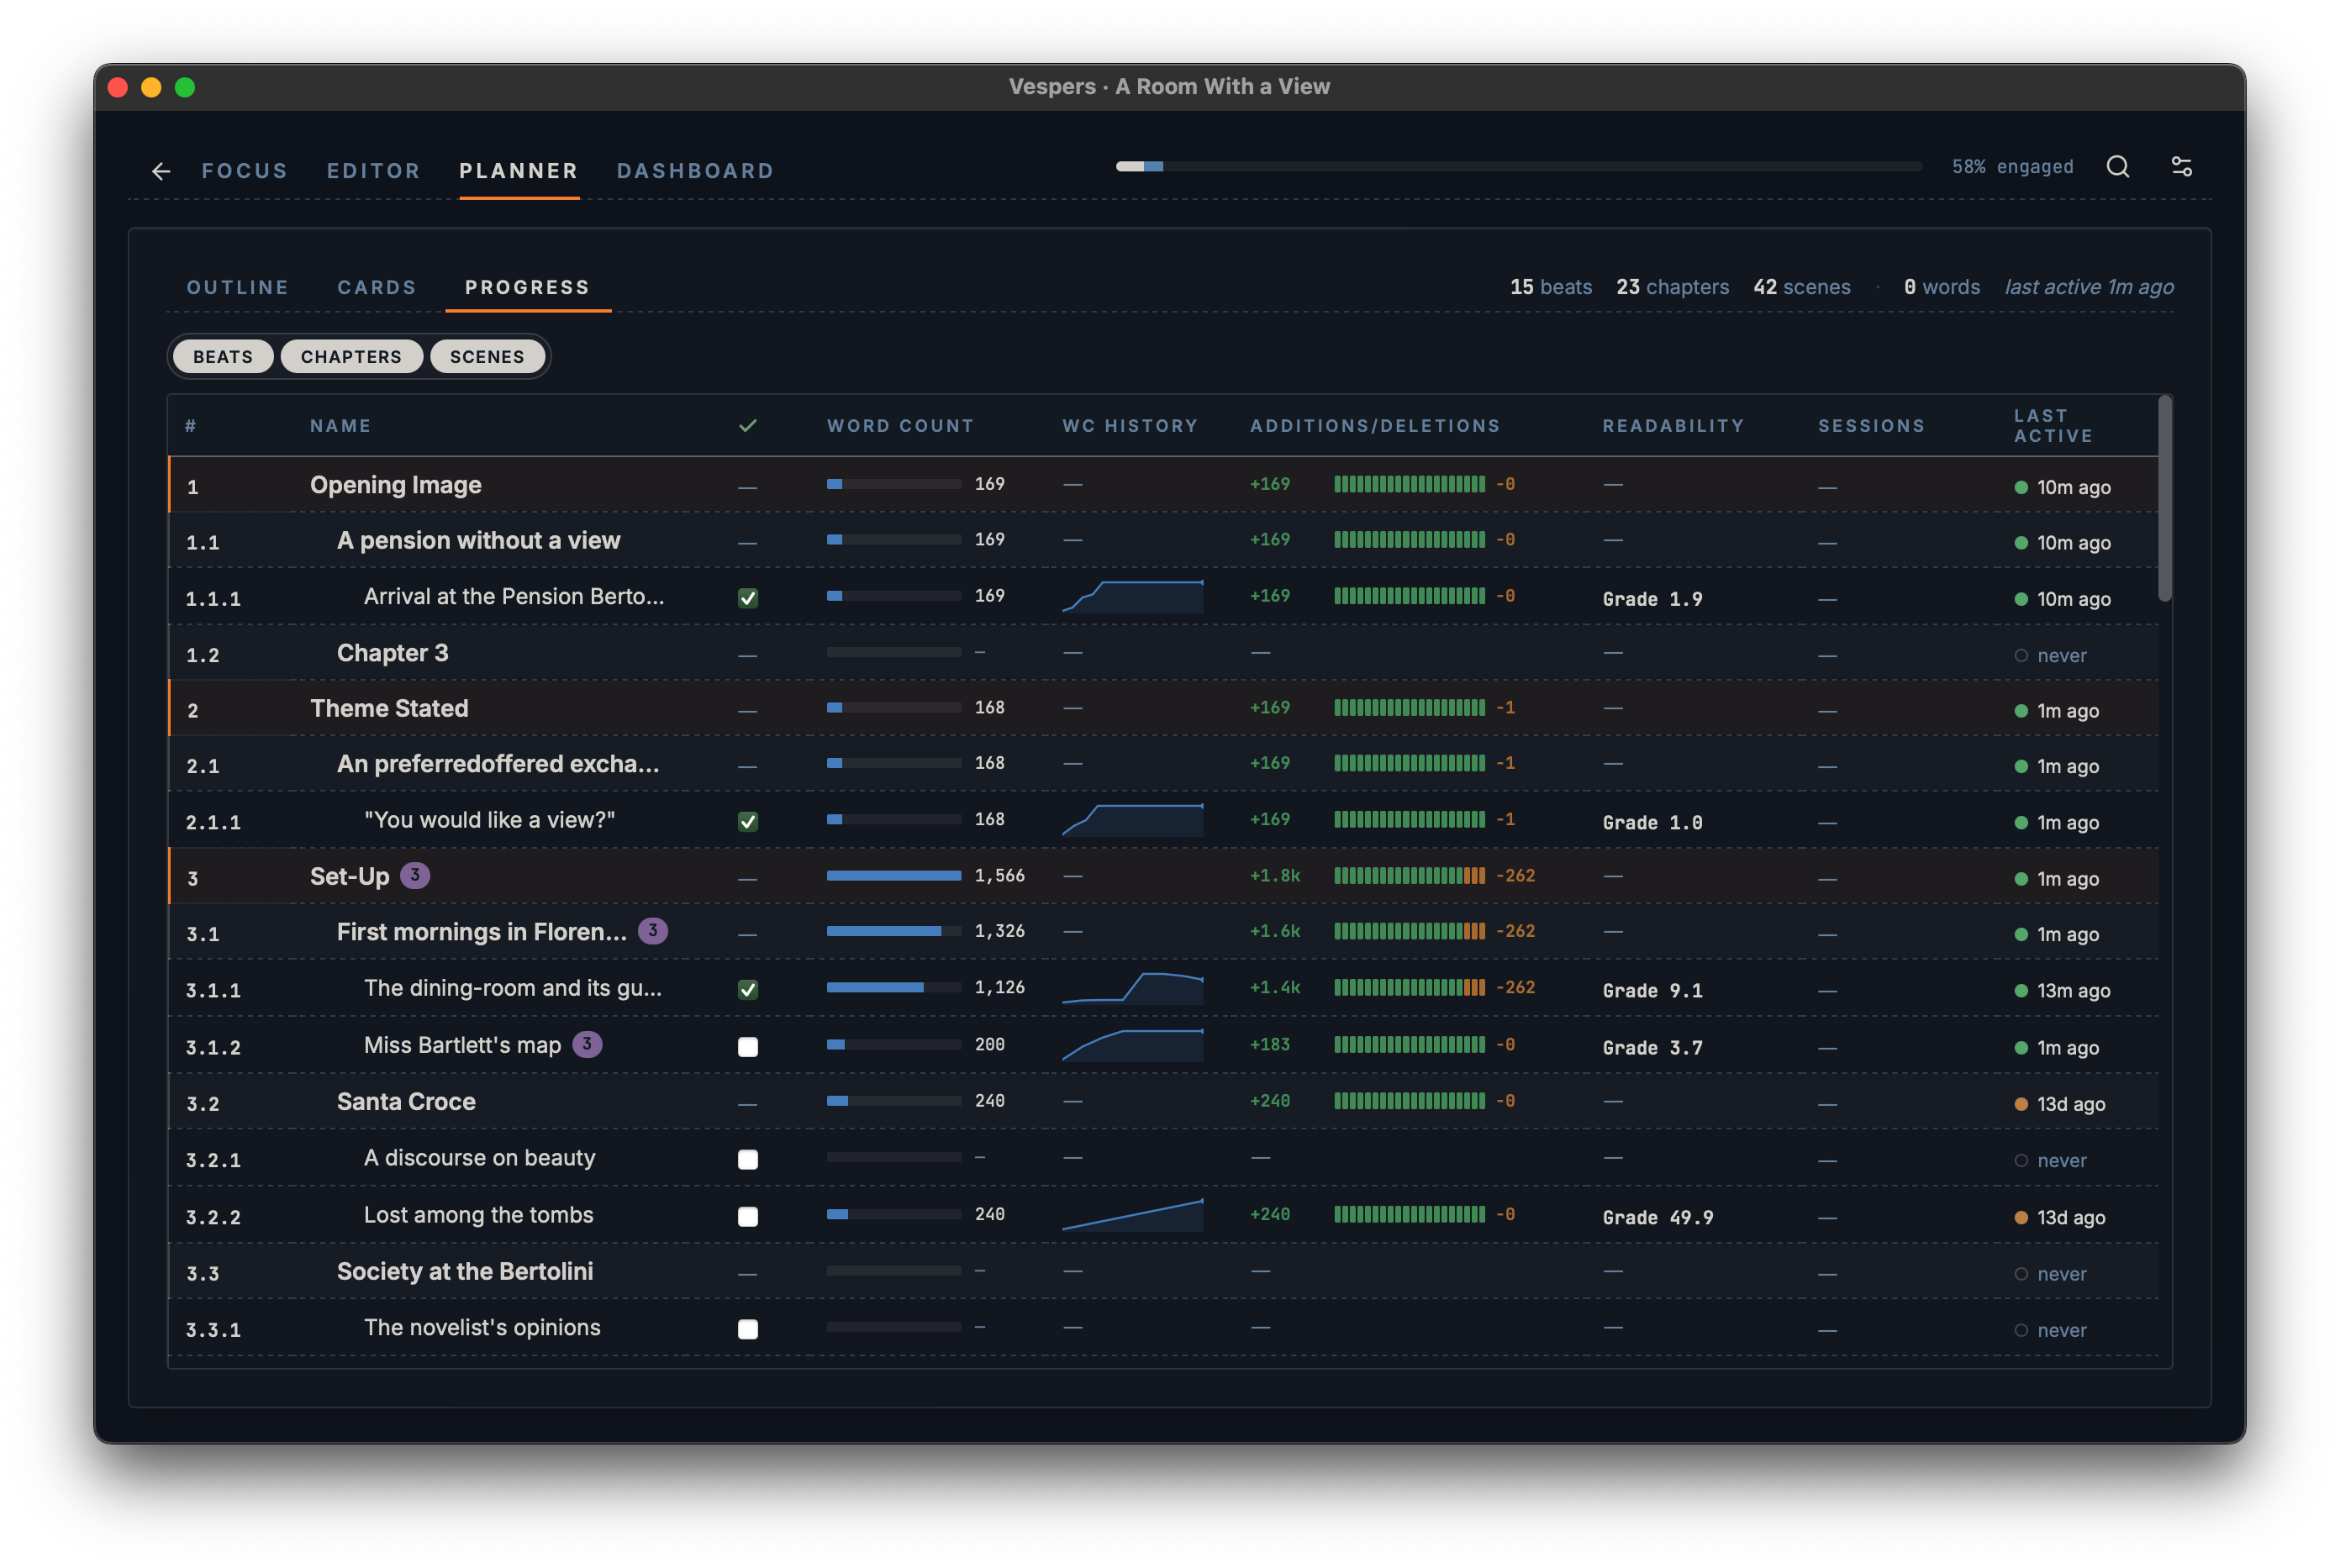The image size is (2340, 1568).
Task: Uncheck the Arrival at the Pension Berto... checkbox
Action: point(747,598)
